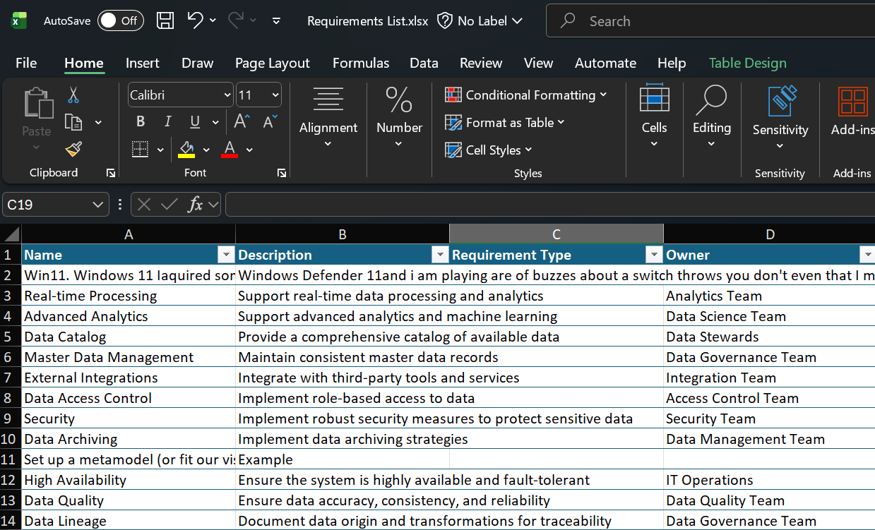
Task: Open Format as Table gallery
Action: tap(505, 122)
